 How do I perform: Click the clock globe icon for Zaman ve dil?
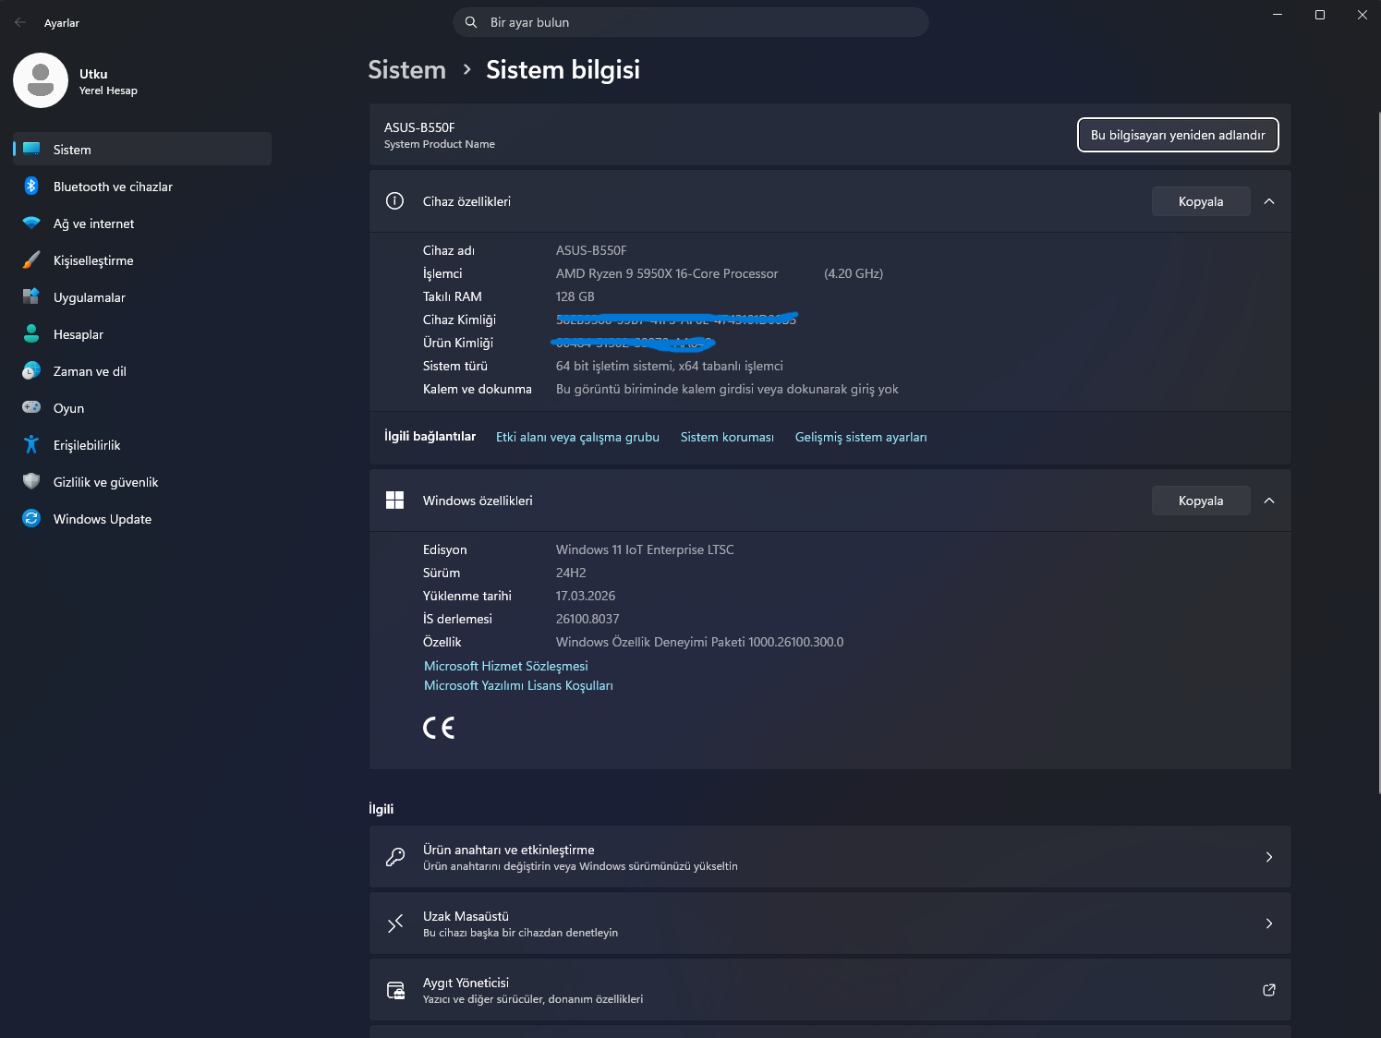coord(31,370)
